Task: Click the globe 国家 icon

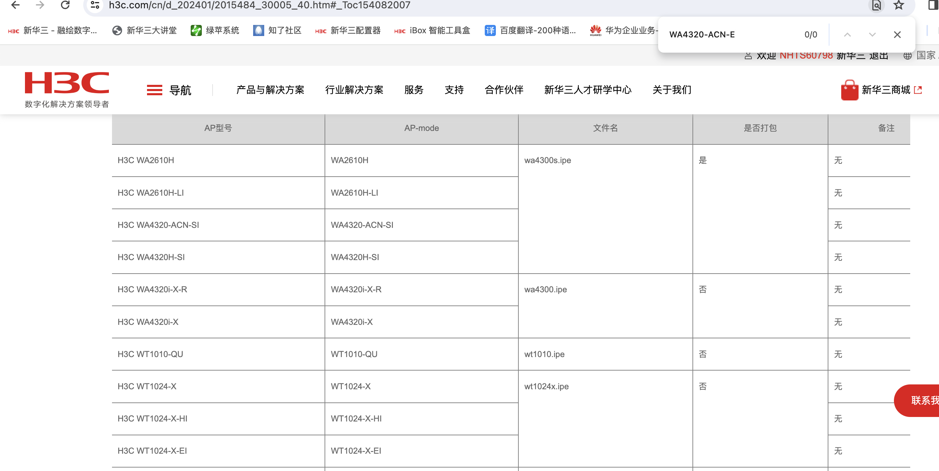Action: click(x=907, y=56)
